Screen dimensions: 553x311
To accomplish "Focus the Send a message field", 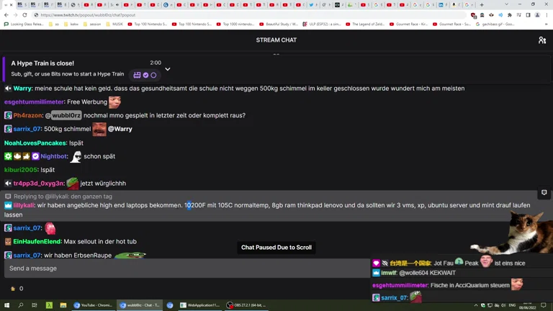I will pos(186,269).
